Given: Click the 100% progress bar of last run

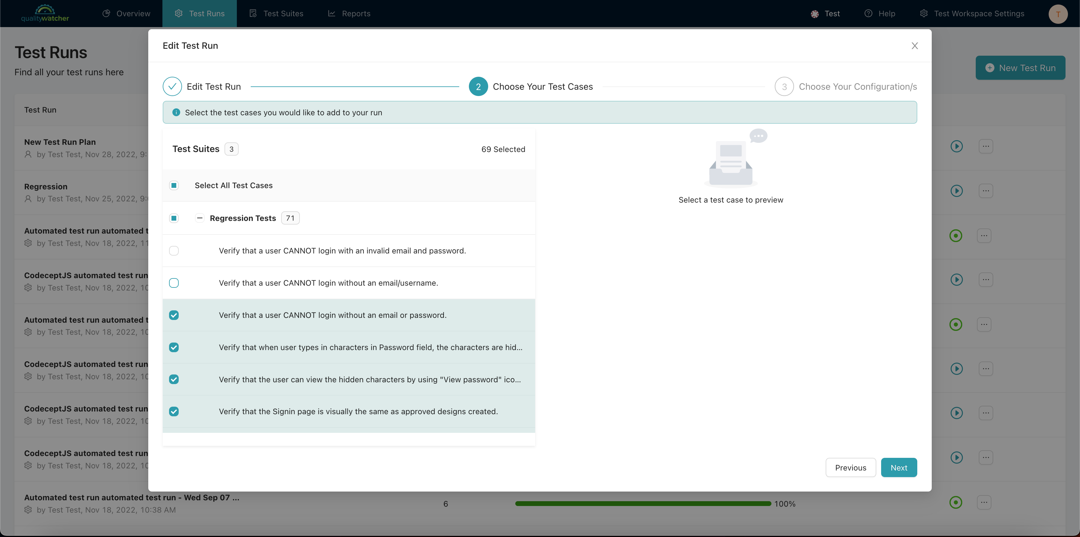Looking at the screenshot, I should click(x=643, y=504).
